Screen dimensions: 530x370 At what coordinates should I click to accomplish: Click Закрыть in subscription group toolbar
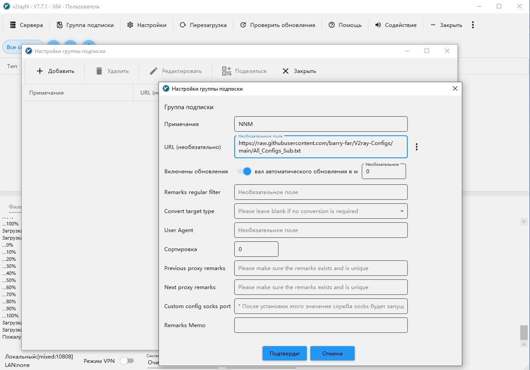tap(299, 71)
